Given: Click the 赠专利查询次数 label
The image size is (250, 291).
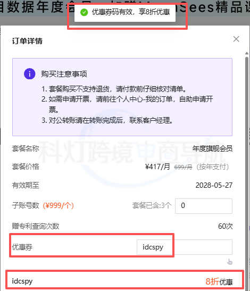Looking at the screenshot, I should [36, 226].
